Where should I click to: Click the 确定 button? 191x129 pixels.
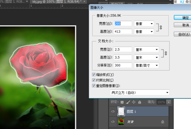[x=182, y=17]
